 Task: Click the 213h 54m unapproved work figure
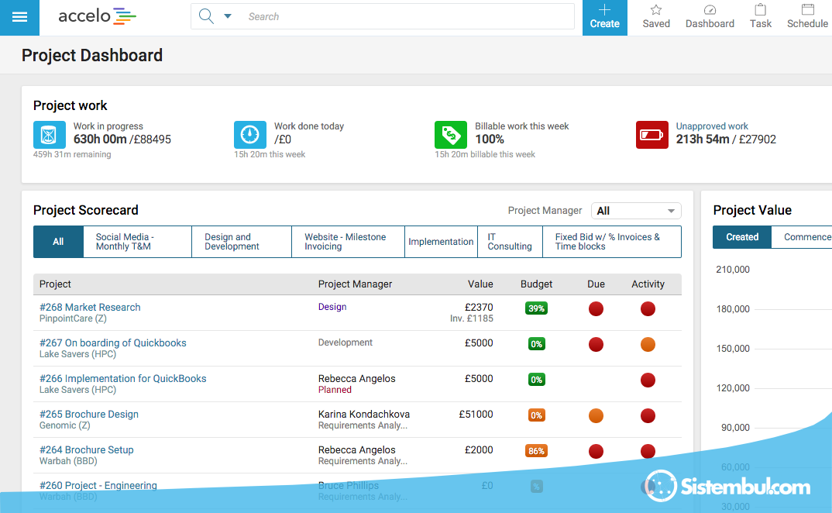click(x=703, y=139)
